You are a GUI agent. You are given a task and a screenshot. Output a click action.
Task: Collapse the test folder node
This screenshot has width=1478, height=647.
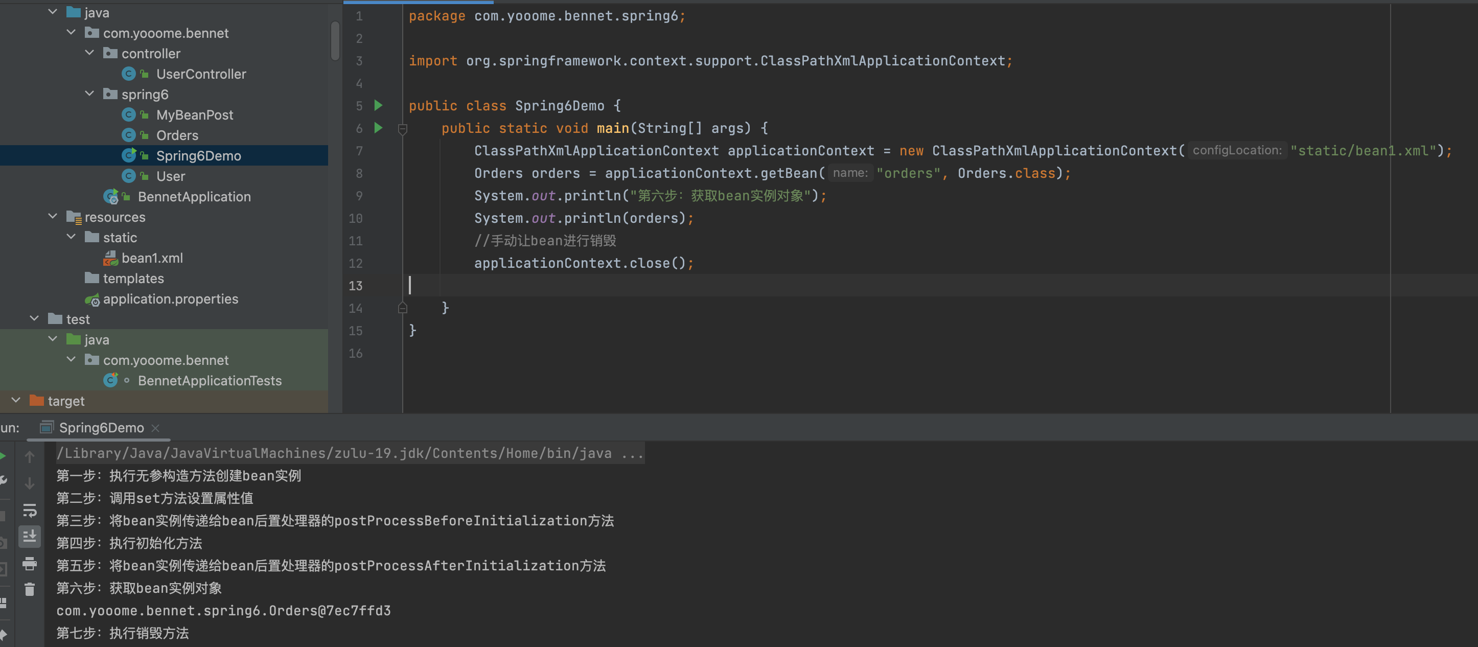(34, 319)
